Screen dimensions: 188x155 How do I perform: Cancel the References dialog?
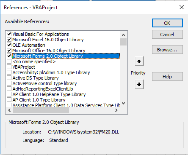167,35
